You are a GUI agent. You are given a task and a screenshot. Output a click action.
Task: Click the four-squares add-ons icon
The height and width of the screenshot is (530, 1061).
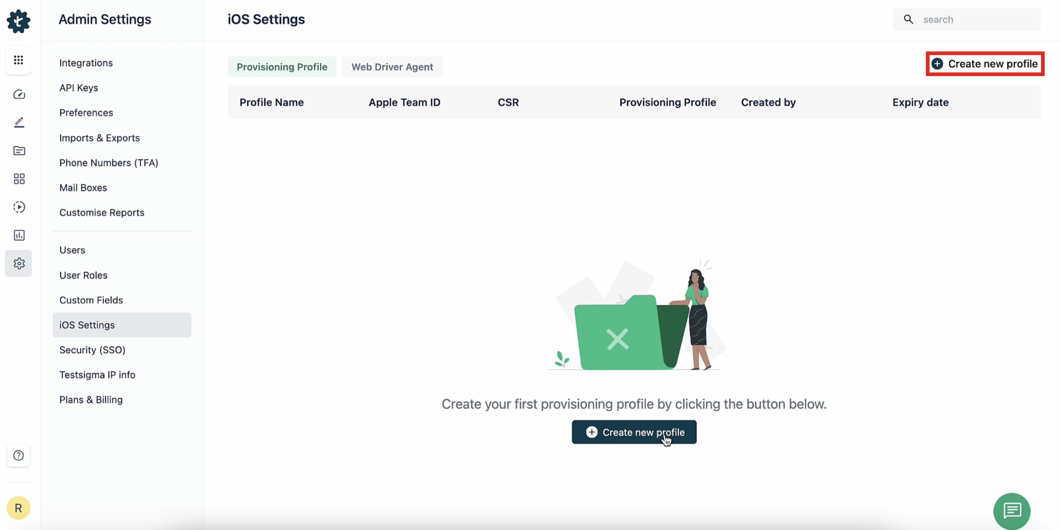[x=19, y=179]
